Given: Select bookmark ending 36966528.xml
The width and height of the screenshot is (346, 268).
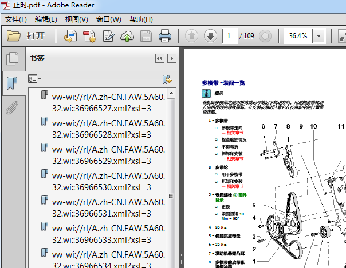Looking at the screenshot, I should coord(108,129).
